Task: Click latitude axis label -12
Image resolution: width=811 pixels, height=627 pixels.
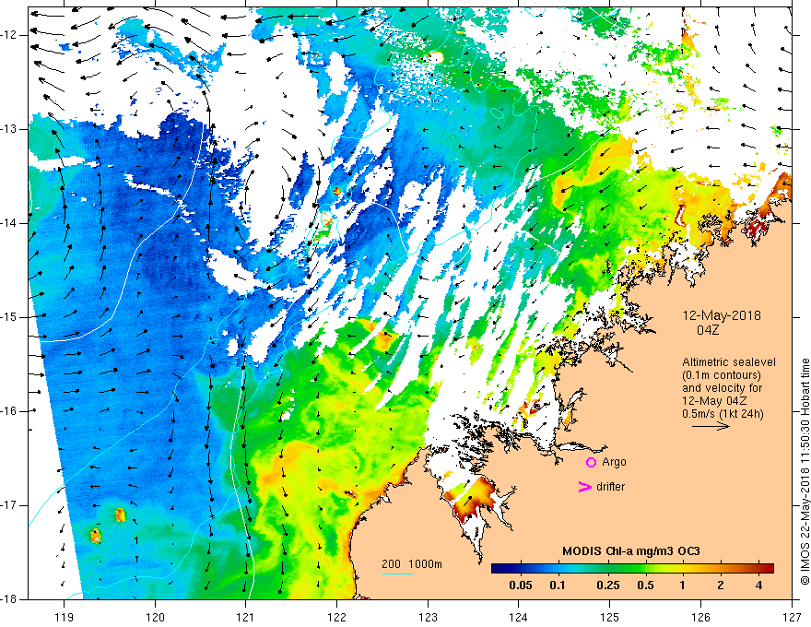Action: pyautogui.click(x=9, y=35)
